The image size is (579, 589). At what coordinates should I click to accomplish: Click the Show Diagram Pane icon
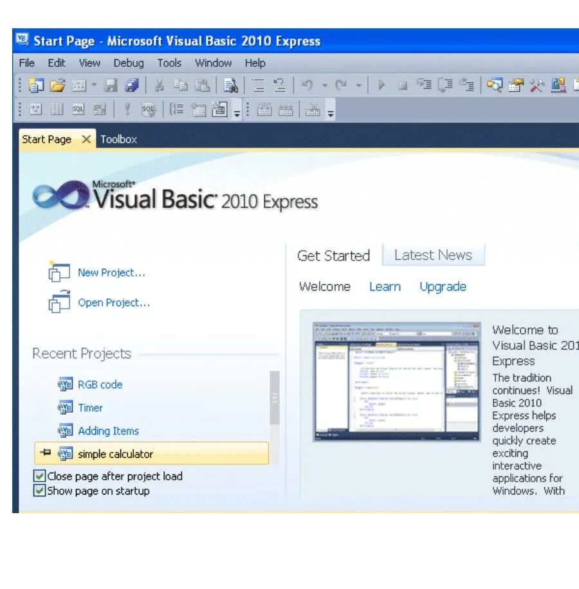tap(35, 110)
